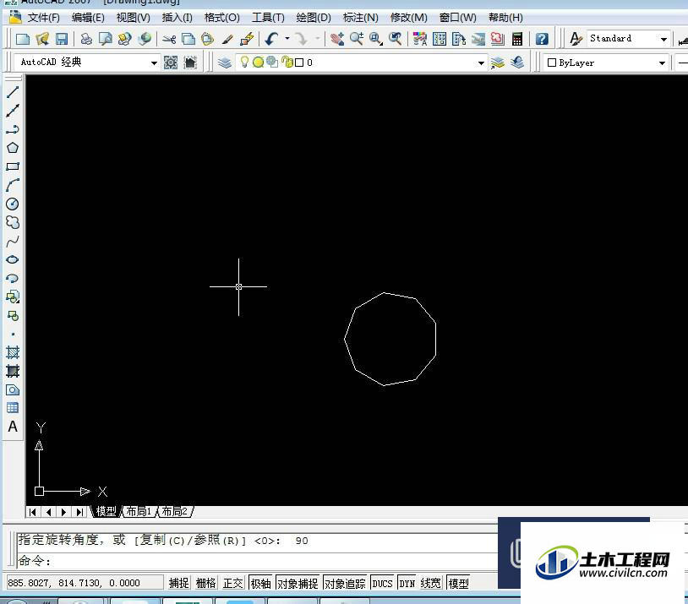
Task: Select the Ellipse tool
Action: [13, 259]
